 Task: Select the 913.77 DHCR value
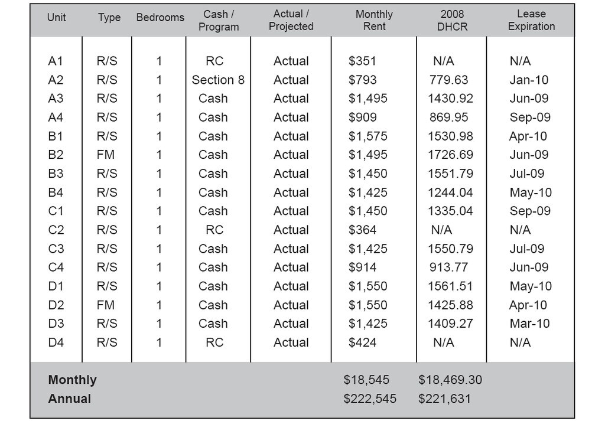coord(448,267)
